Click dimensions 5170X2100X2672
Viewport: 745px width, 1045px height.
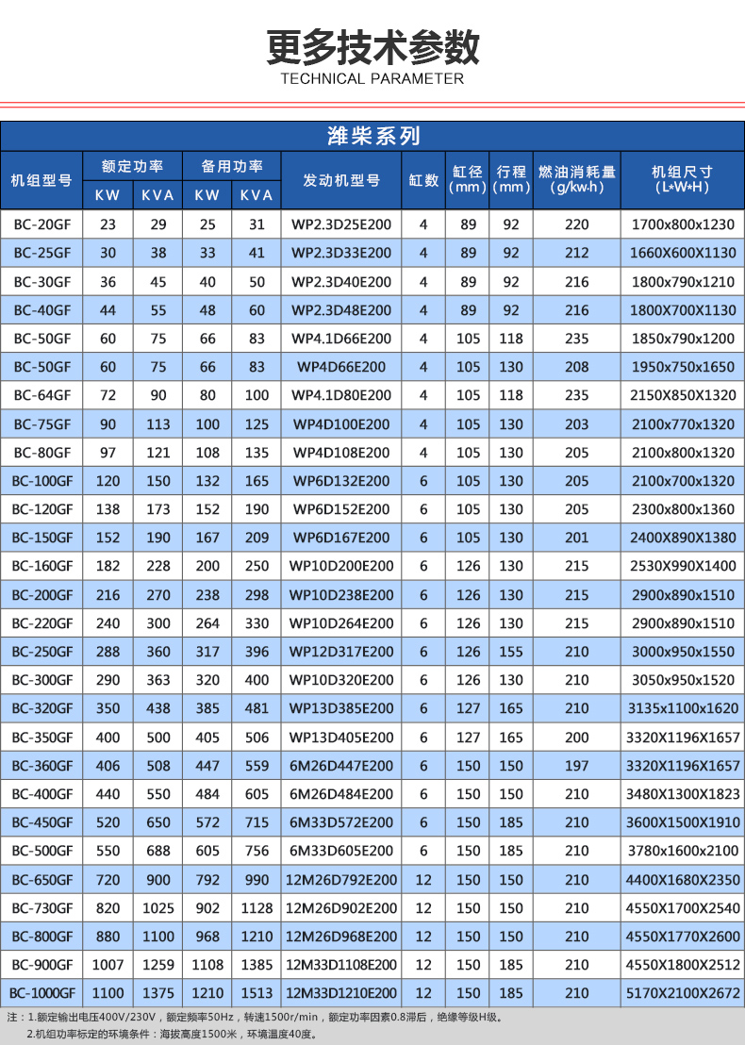(683, 993)
